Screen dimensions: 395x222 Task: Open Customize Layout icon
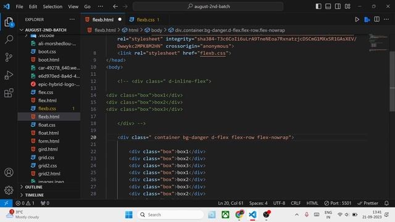point(347,7)
